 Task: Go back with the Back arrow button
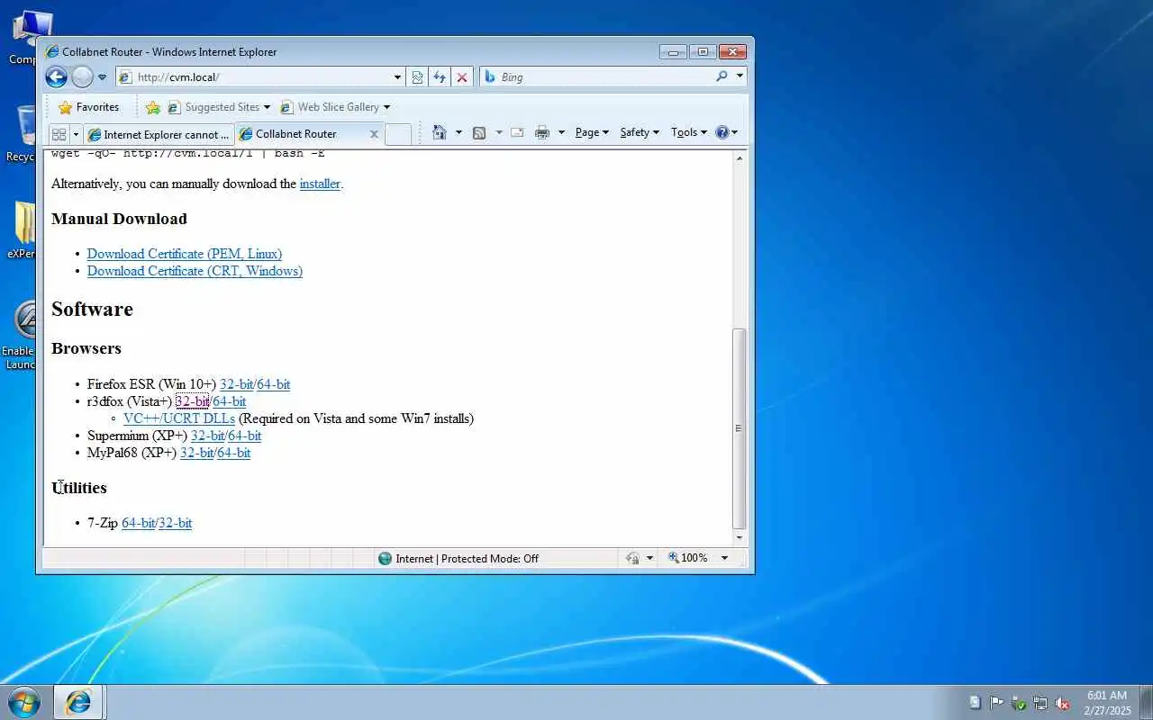(56, 77)
